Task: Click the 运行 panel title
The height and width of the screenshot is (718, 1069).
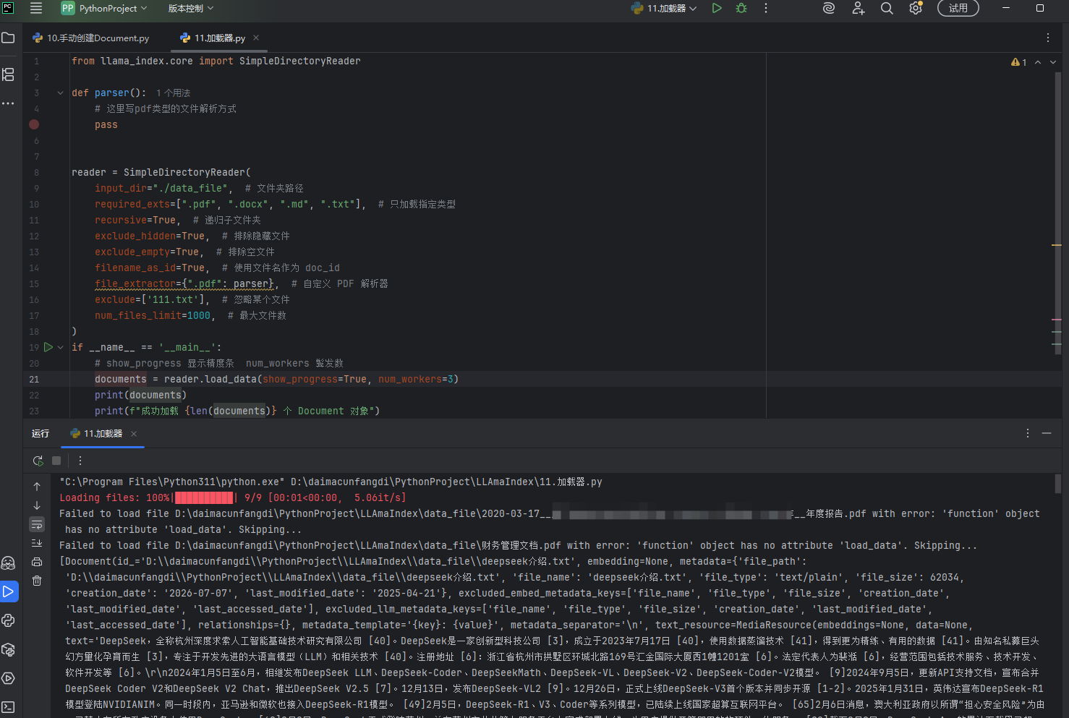Action: [x=41, y=434]
